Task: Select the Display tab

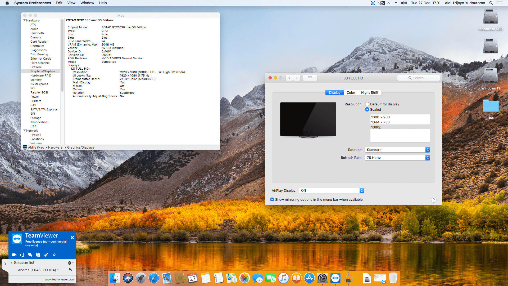Action: tap(334, 92)
